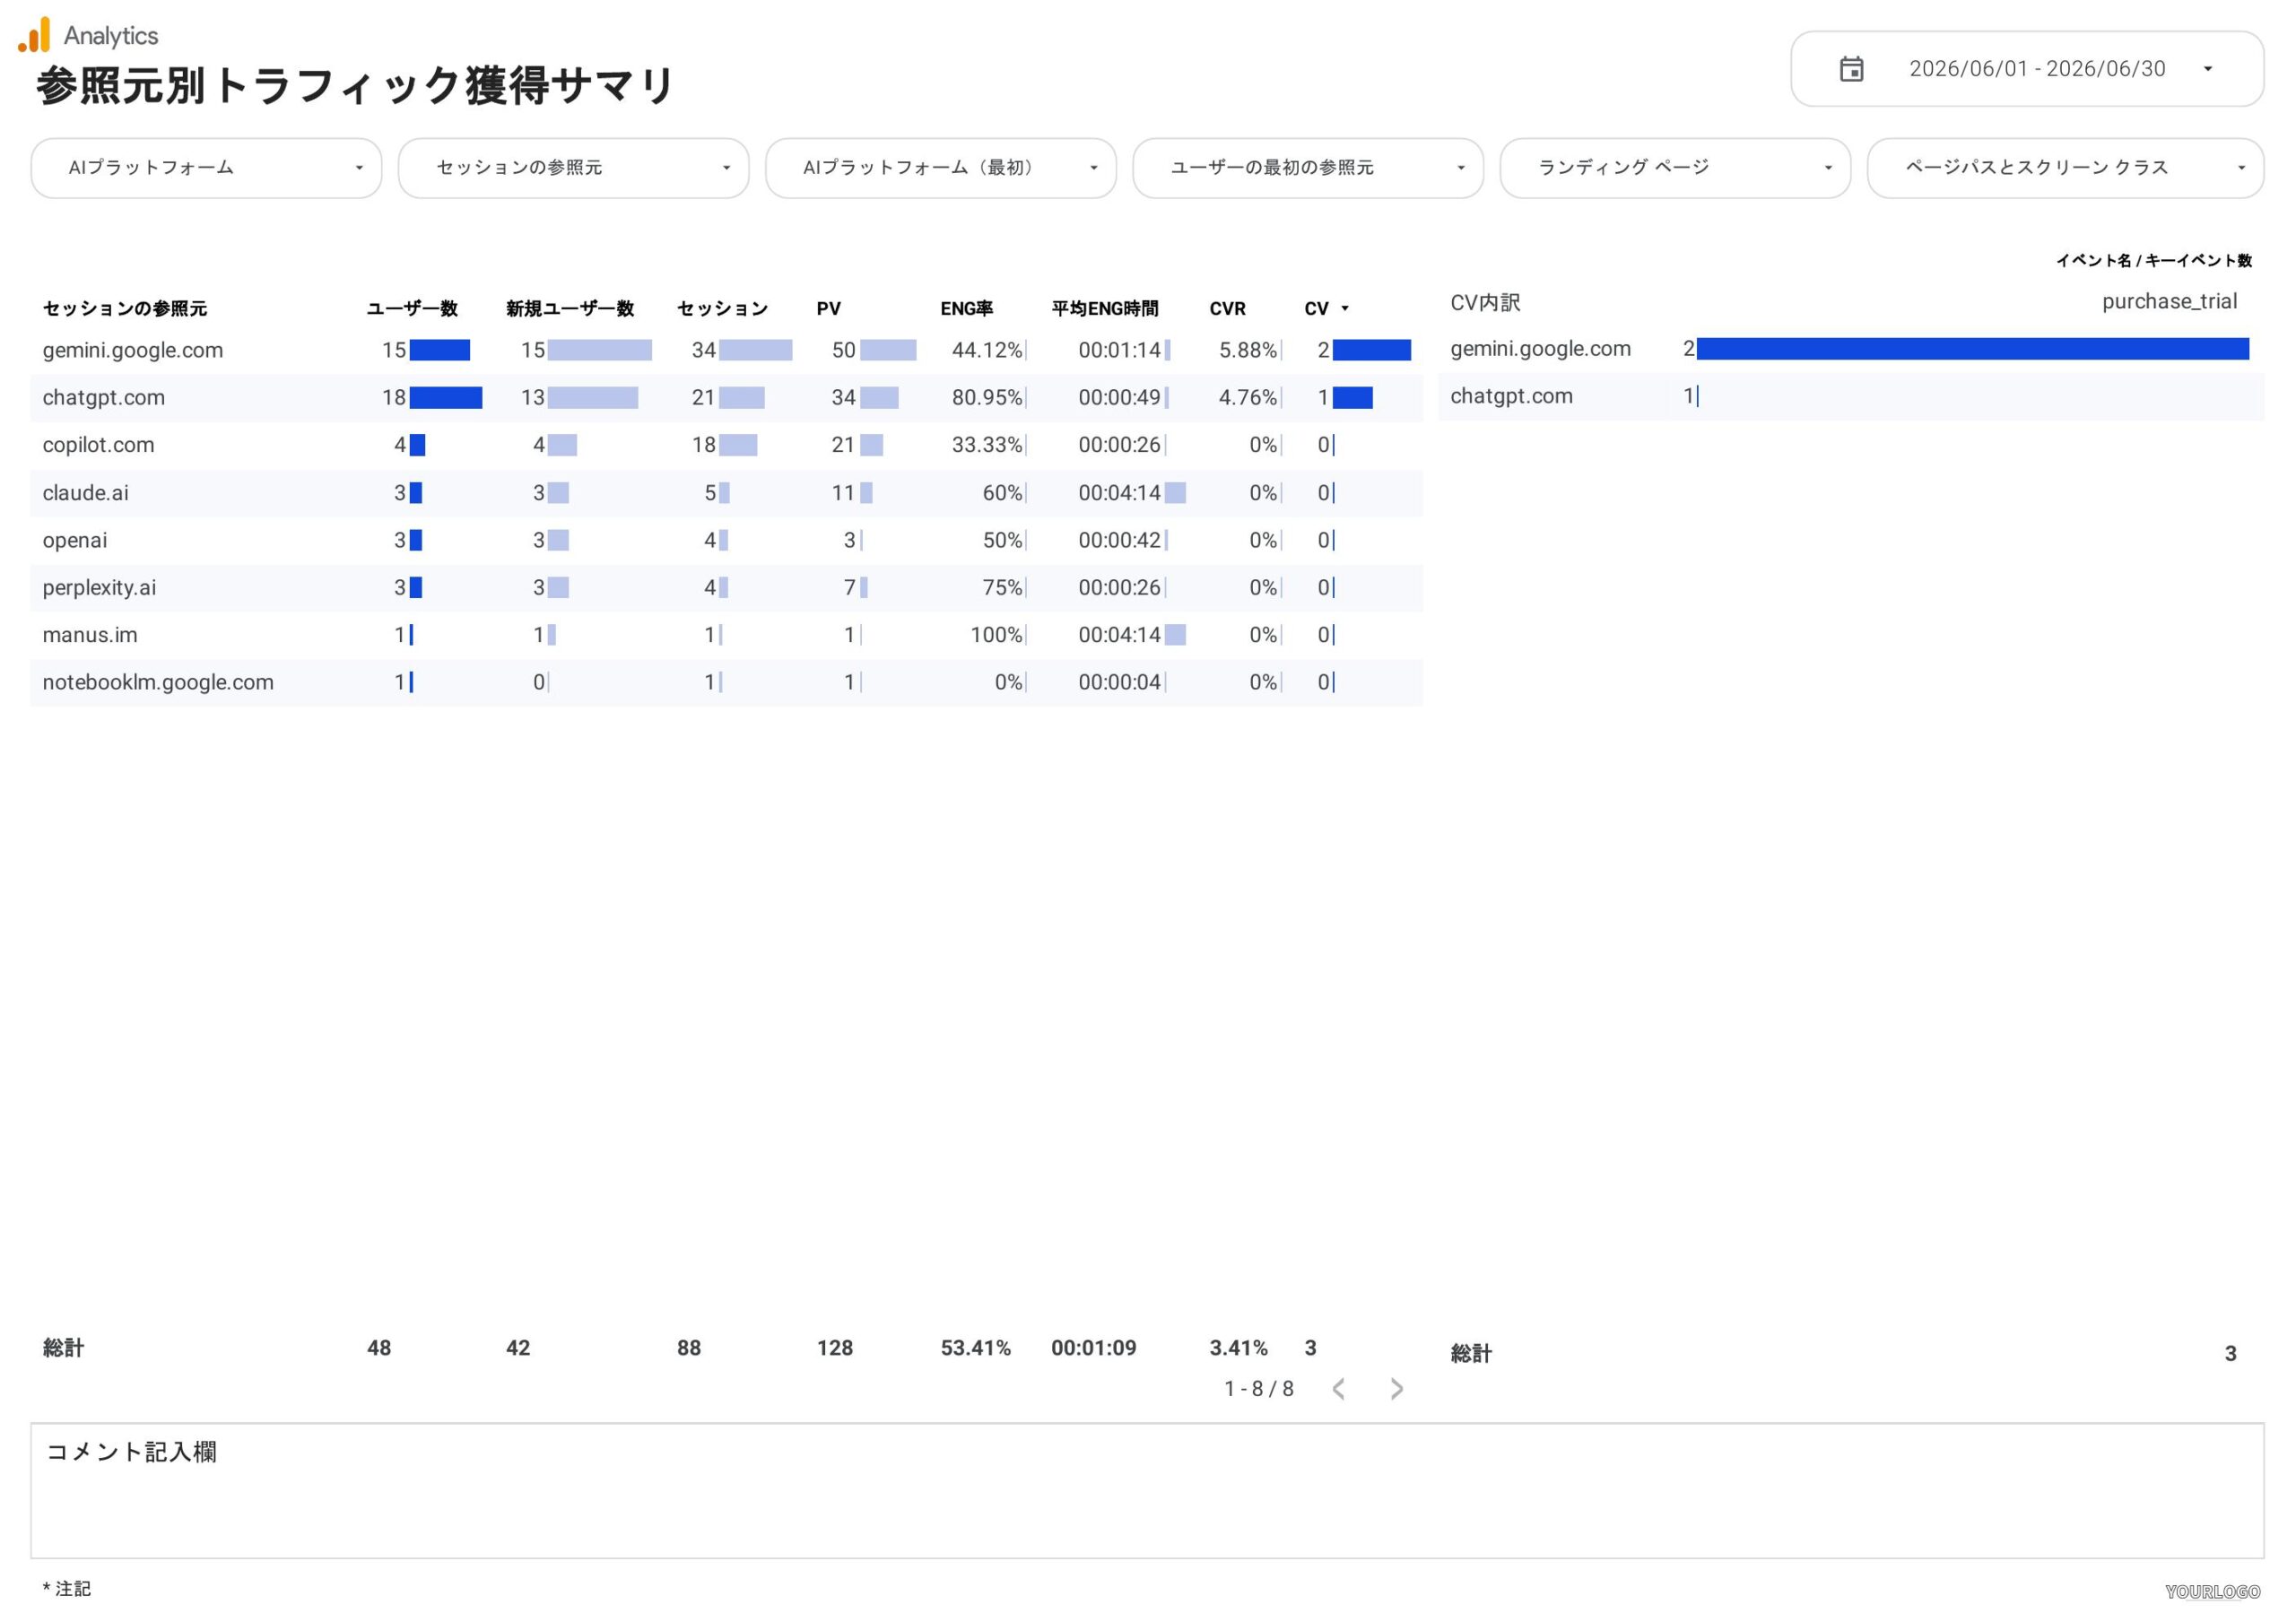Select gemini.google.com row in main table

tap(726, 351)
